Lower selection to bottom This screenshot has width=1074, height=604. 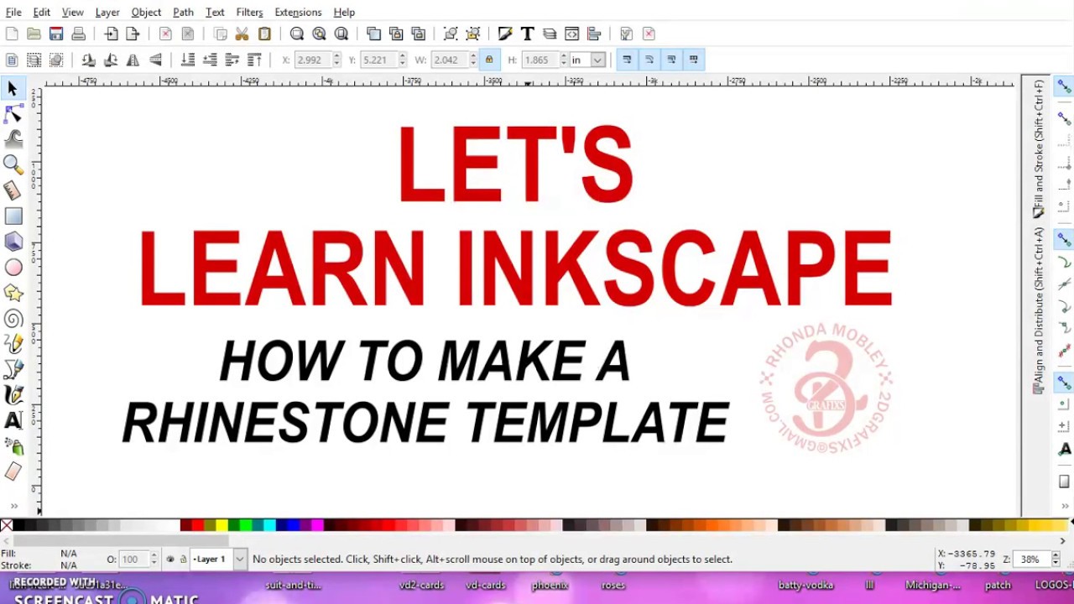tap(187, 60)
